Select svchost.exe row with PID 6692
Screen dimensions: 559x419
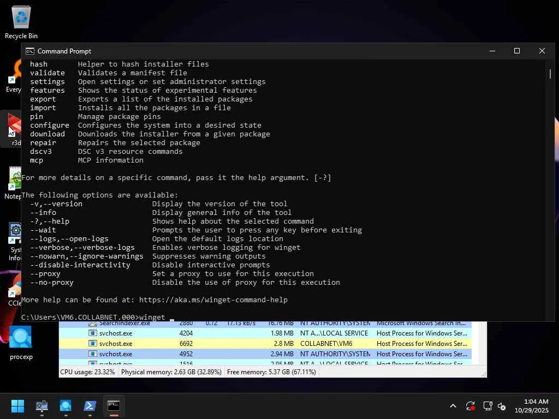[265, 344]
